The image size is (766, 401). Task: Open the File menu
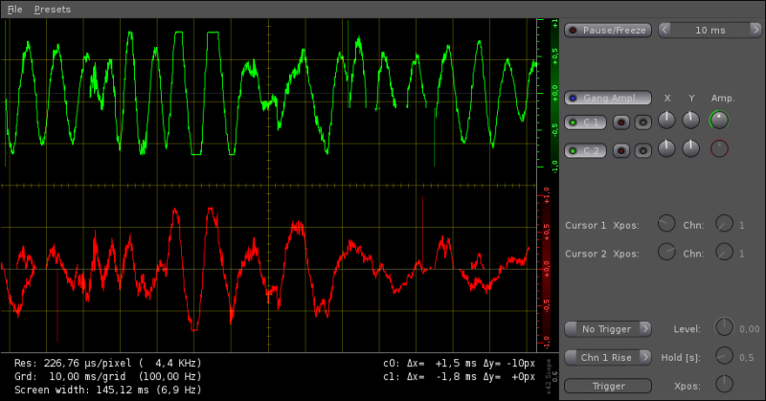pyautogui.click(x=14, y=10)
